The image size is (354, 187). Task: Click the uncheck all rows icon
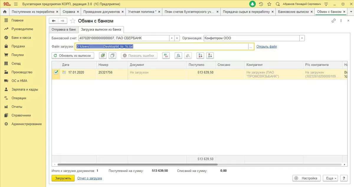pyautogui.click(x=112, y=56)
